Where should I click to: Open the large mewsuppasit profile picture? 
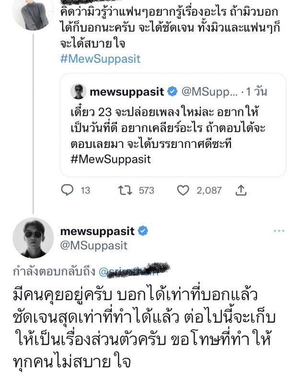pos(32,238)
